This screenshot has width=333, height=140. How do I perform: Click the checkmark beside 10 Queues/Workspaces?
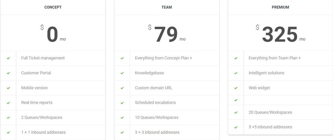click(x=122, y=117)
